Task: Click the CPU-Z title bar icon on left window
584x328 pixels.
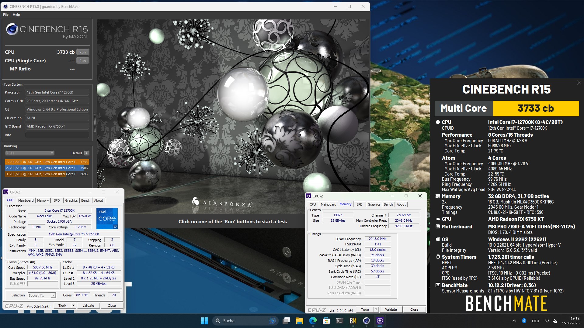Action: click(6, 192)
